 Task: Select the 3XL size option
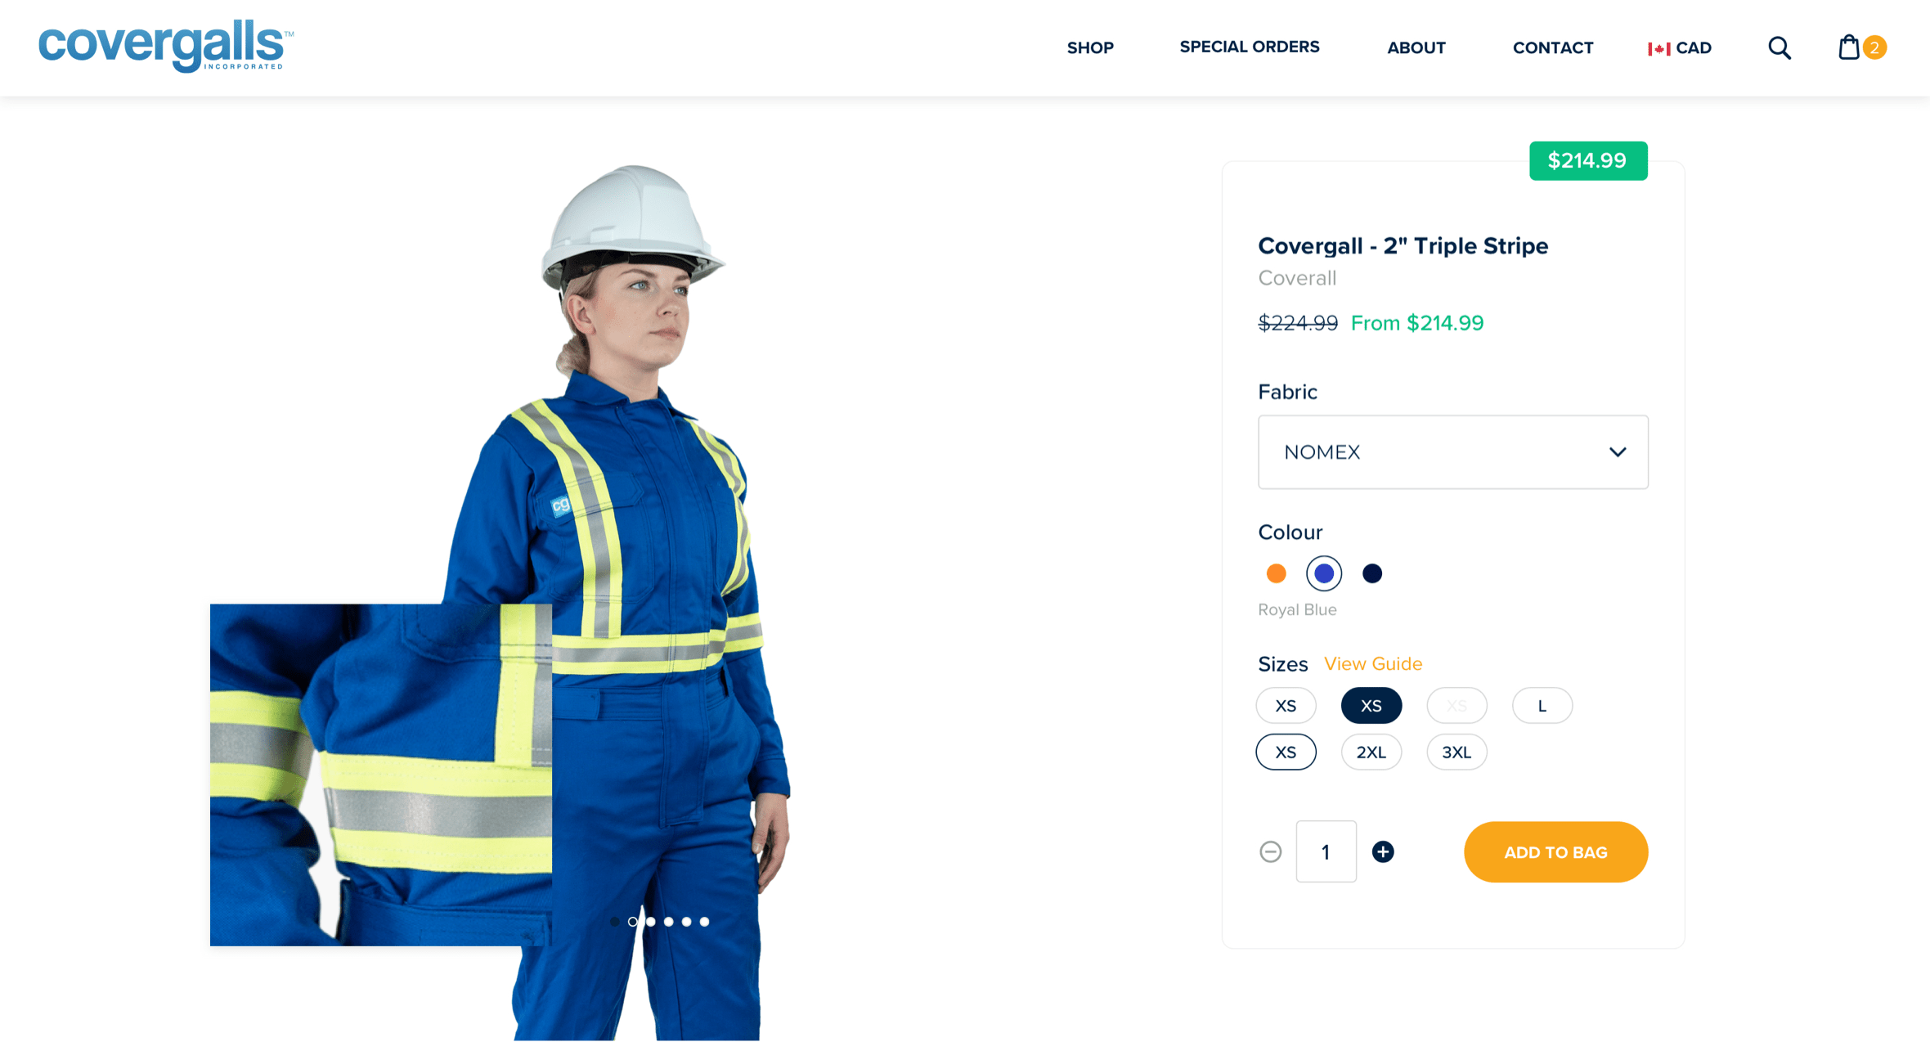1454,751
